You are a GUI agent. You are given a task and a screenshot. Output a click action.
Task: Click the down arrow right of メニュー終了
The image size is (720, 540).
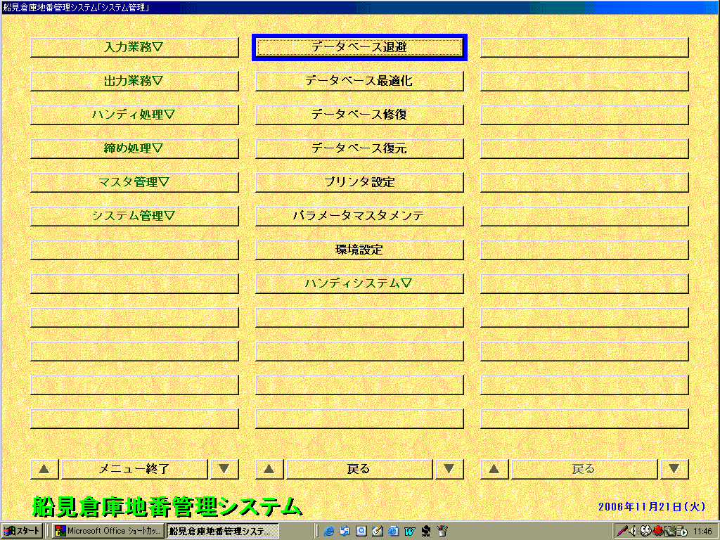click(x=224, y=469)
